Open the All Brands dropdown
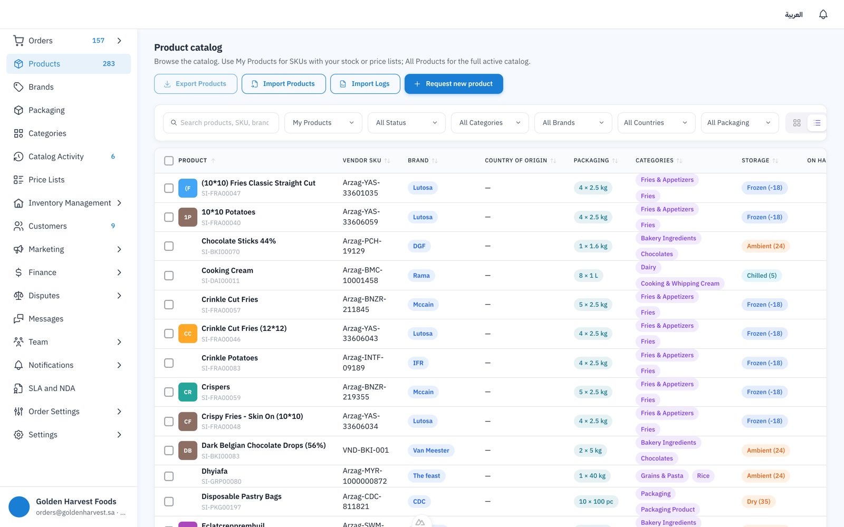 [x=573, y=123]
